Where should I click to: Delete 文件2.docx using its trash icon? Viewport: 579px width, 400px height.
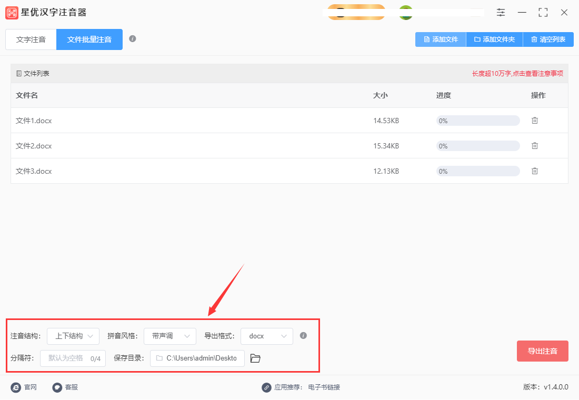click(534, 146)
